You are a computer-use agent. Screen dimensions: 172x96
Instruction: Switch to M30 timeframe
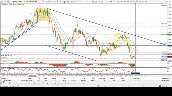tap(131, 2)
